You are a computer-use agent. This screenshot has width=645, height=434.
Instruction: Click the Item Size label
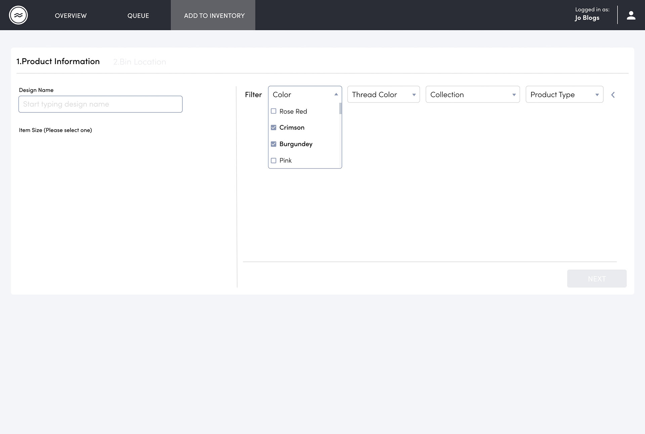tap(55, 130)
